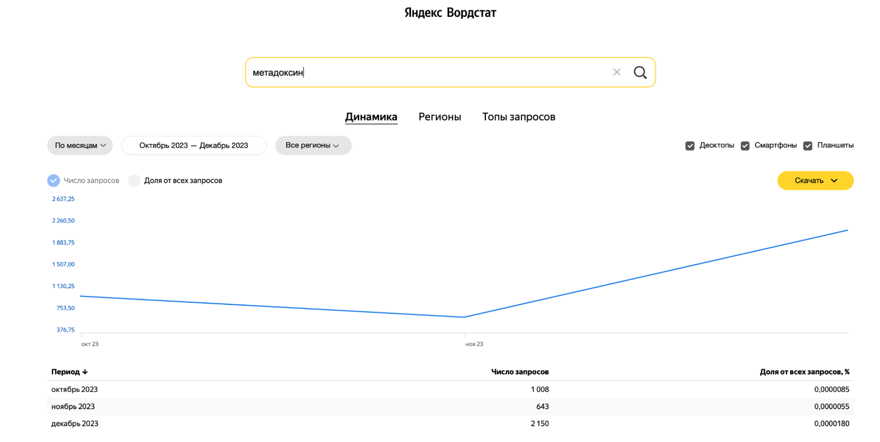Viewport: 880px width, 442px height.
Task: Sort table by Период column
Action: pos(70,372)
